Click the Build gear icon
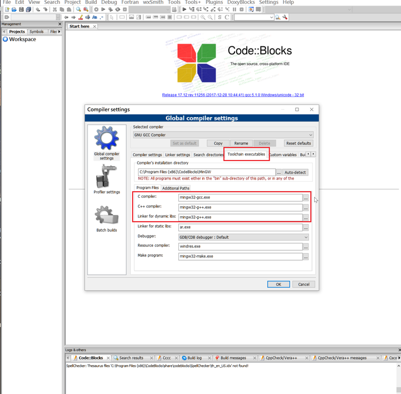This screenshot has height=394, width=401. (x=96, y=9)
